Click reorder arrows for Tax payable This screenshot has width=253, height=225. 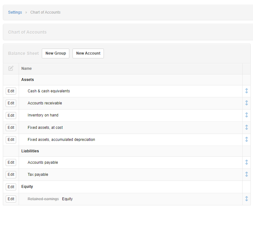246,175
